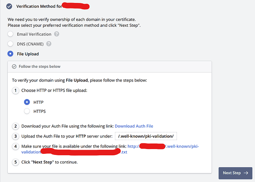
Task: Click the Download Auth File link
Action: pyautogui.click(x=134, y=126)
